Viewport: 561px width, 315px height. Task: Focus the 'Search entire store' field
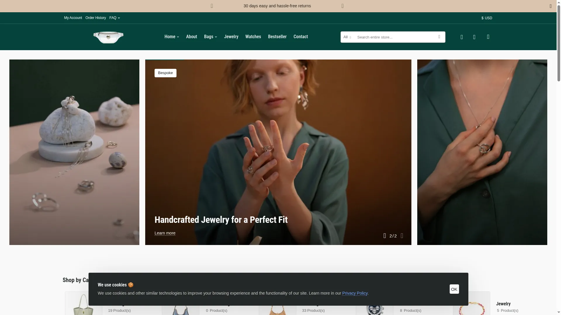[393, 37]
